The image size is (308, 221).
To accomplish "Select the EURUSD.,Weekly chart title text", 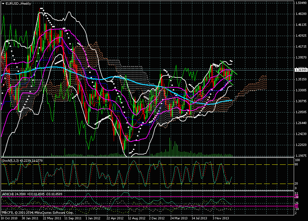I will 19,3.
